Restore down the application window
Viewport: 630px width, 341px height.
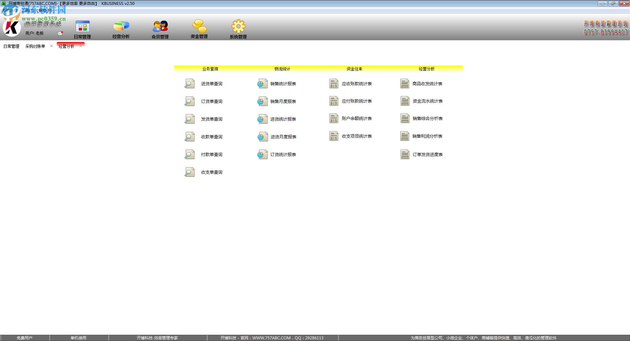(x=613, y=4)
